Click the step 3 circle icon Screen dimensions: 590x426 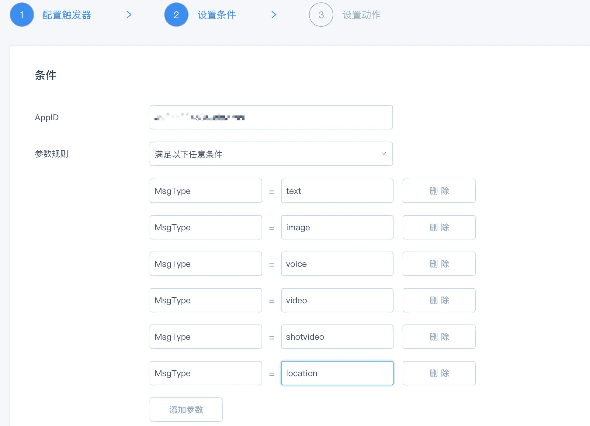(321, 15)
